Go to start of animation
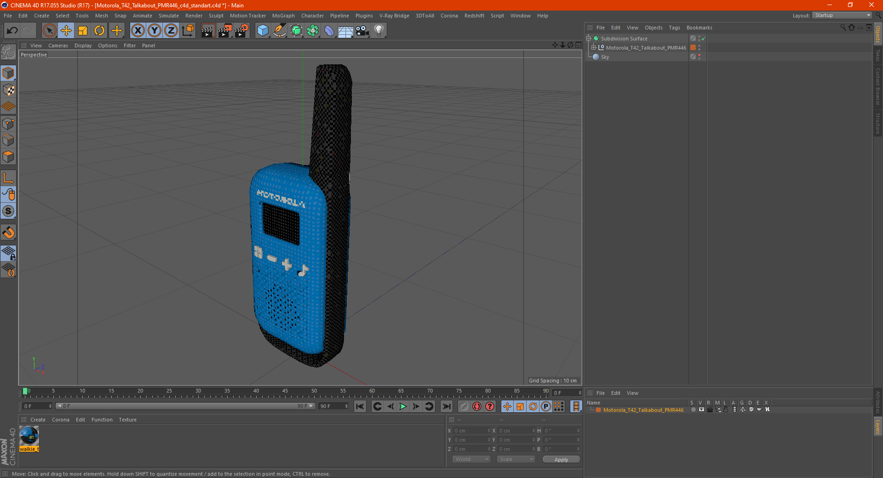 (x=360, y=406)
